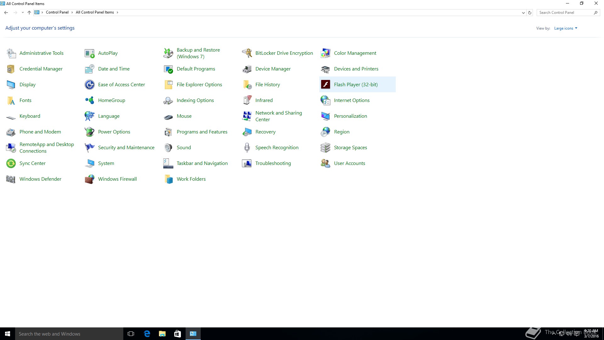Open the Administrative Tools icon
Image resolution: width=604 pixels, height=340 pixels.
[11, 53]
